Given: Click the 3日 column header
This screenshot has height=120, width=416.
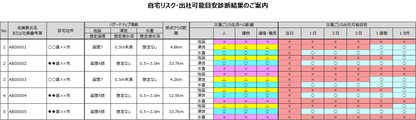Looking at the screenshot, I should [358, 33].
